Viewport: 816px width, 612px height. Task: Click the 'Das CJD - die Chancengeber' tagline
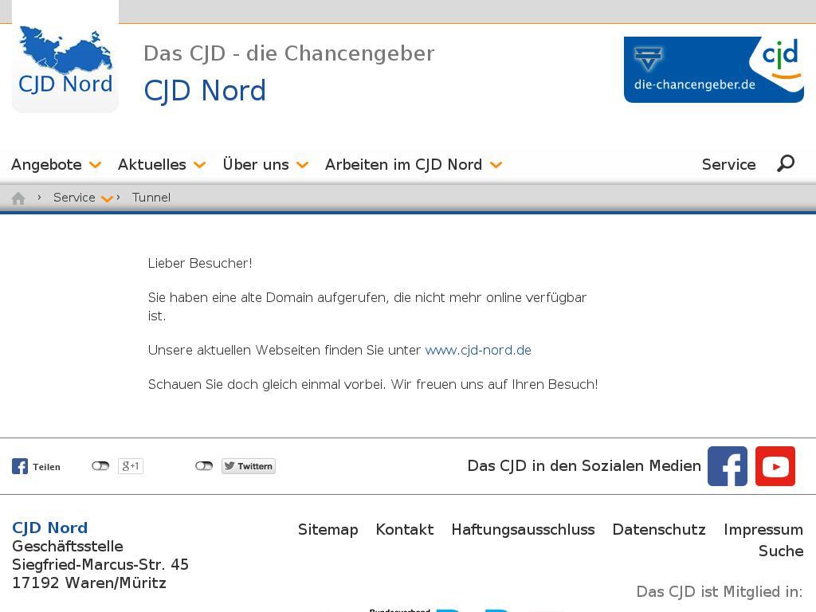pos(288,53)
